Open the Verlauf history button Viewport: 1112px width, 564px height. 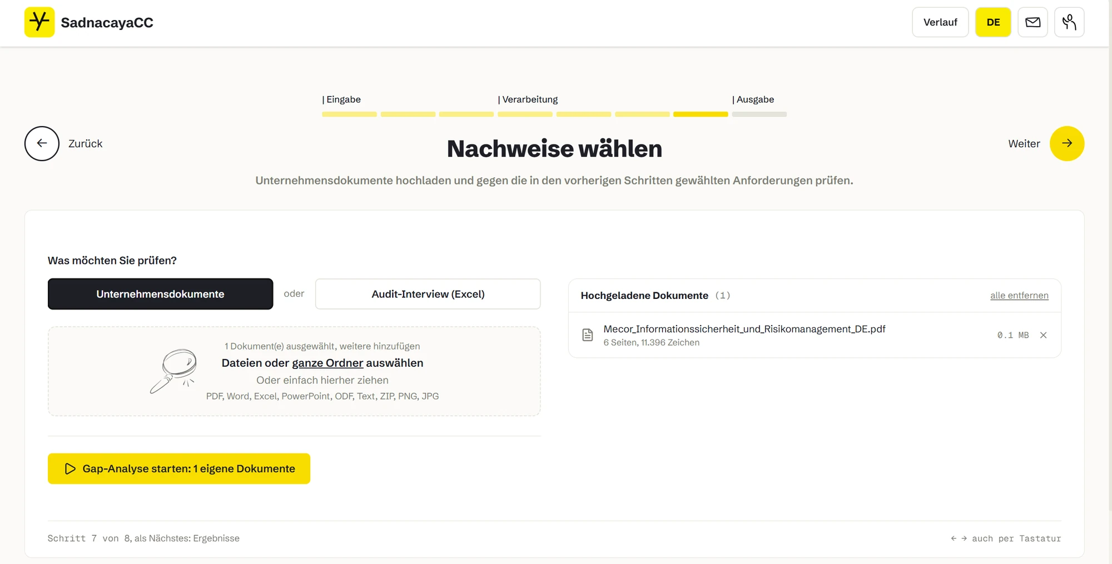pyautogui.click(x=940, y=22)
